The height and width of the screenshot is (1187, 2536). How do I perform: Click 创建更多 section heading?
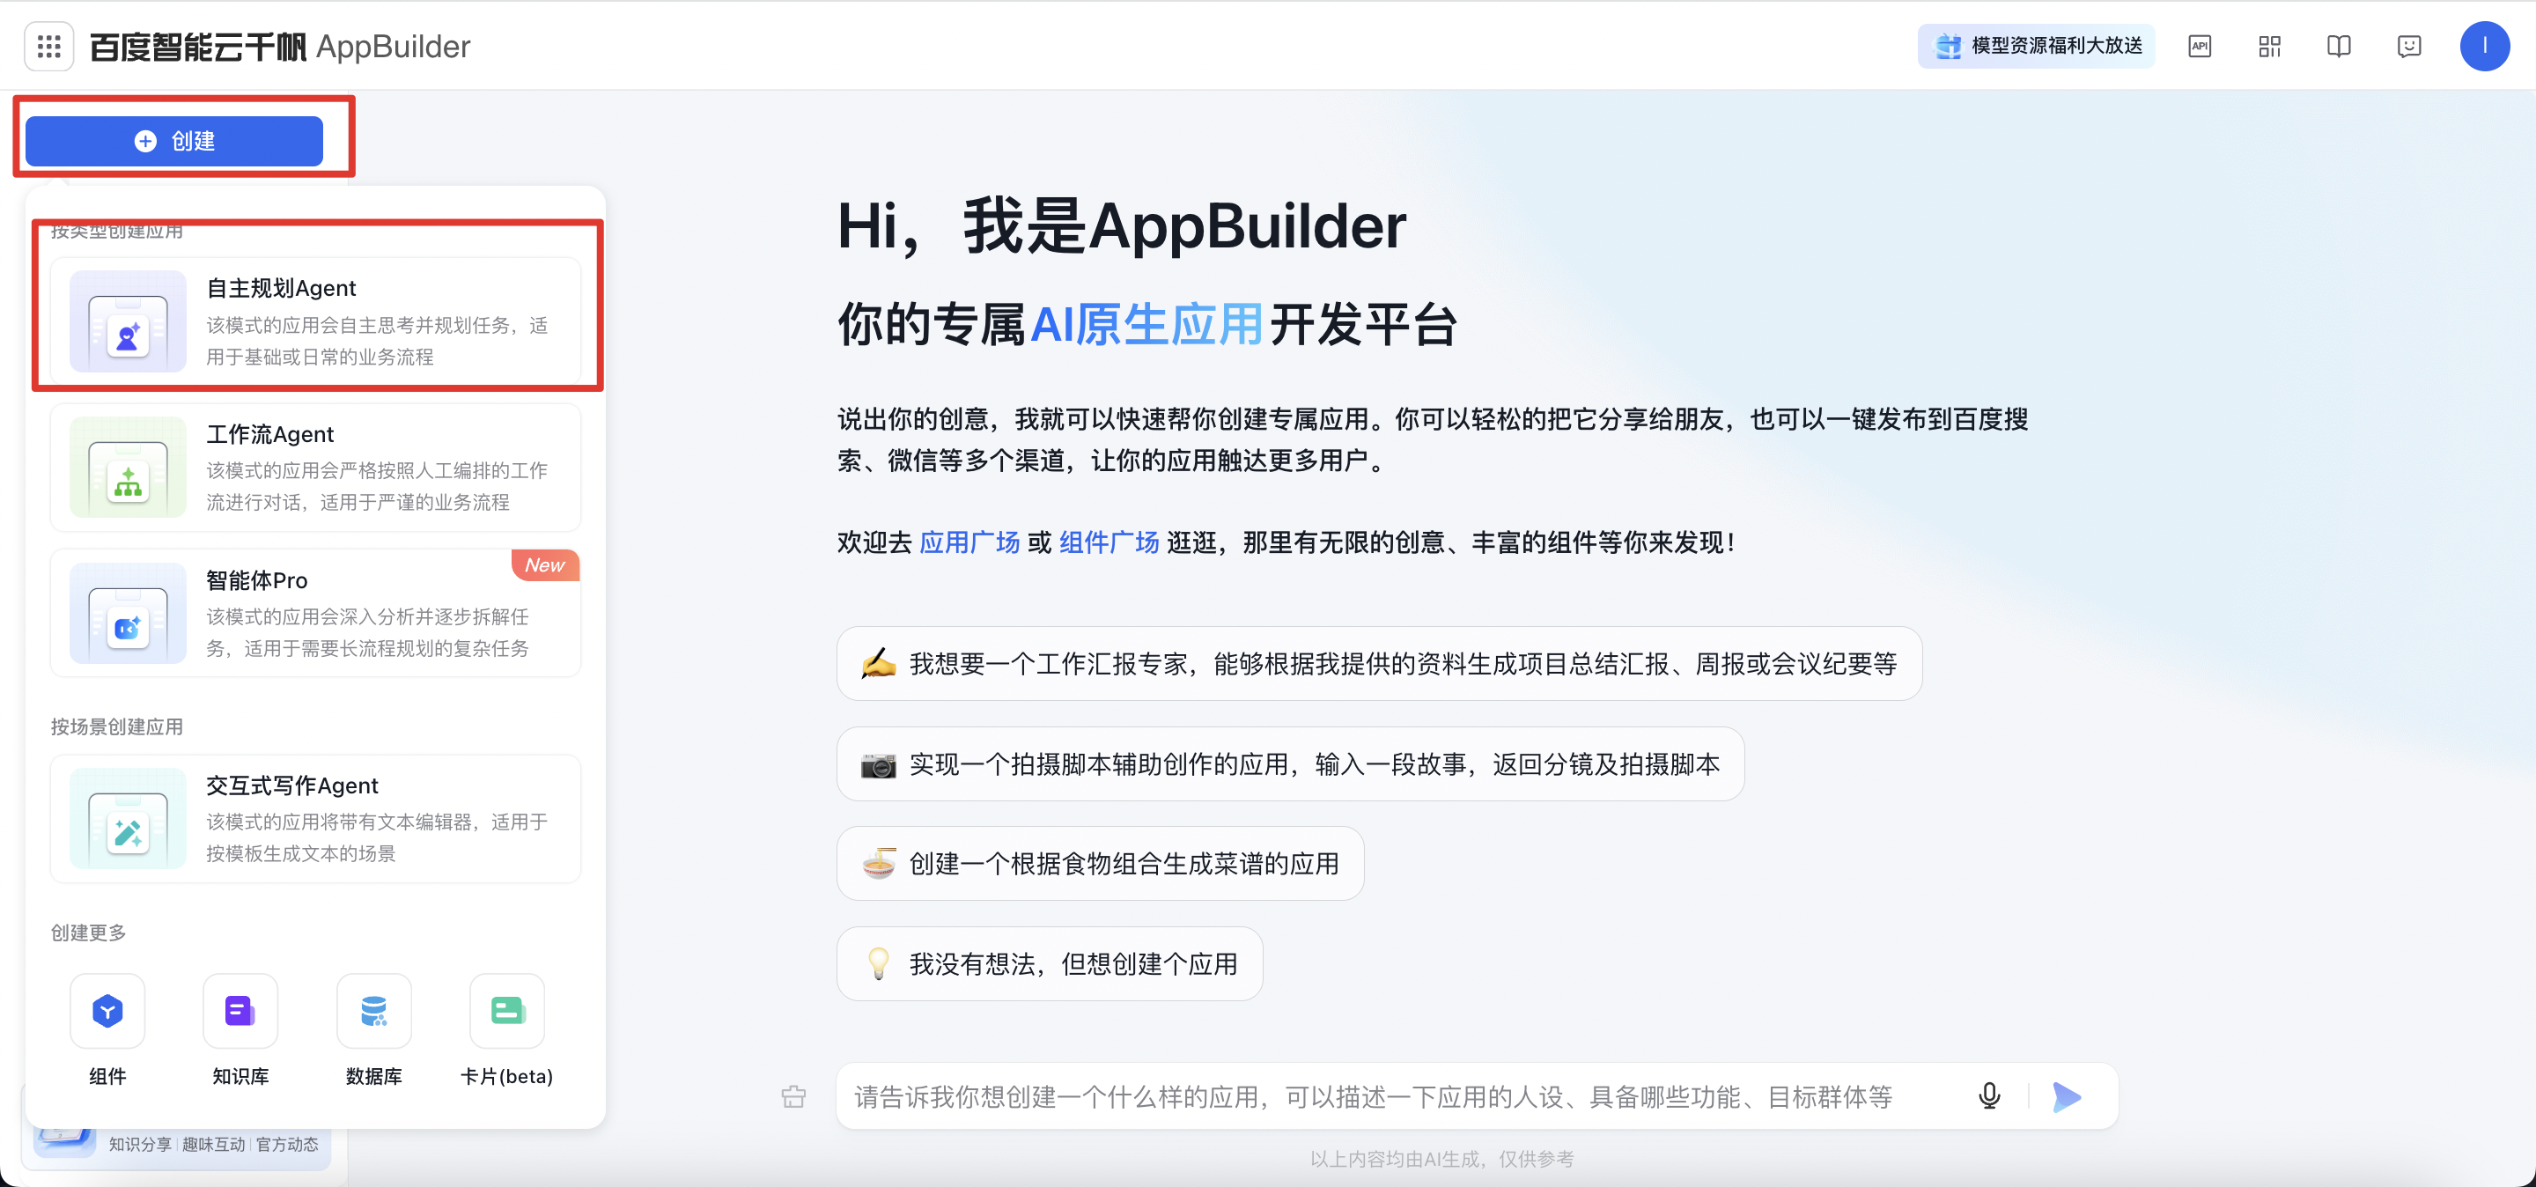click(88, 933)
